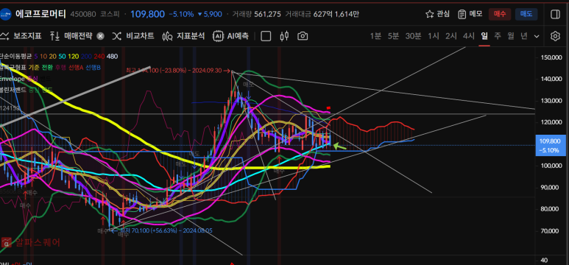Switch to the 5분 timeframe
The height and width of the screenshot is (265, 569).
(393, 36)
